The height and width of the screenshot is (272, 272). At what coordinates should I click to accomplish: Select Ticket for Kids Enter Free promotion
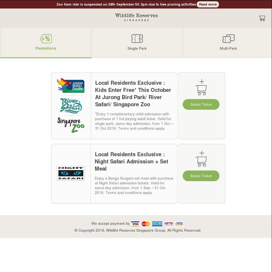coord(201,105)
